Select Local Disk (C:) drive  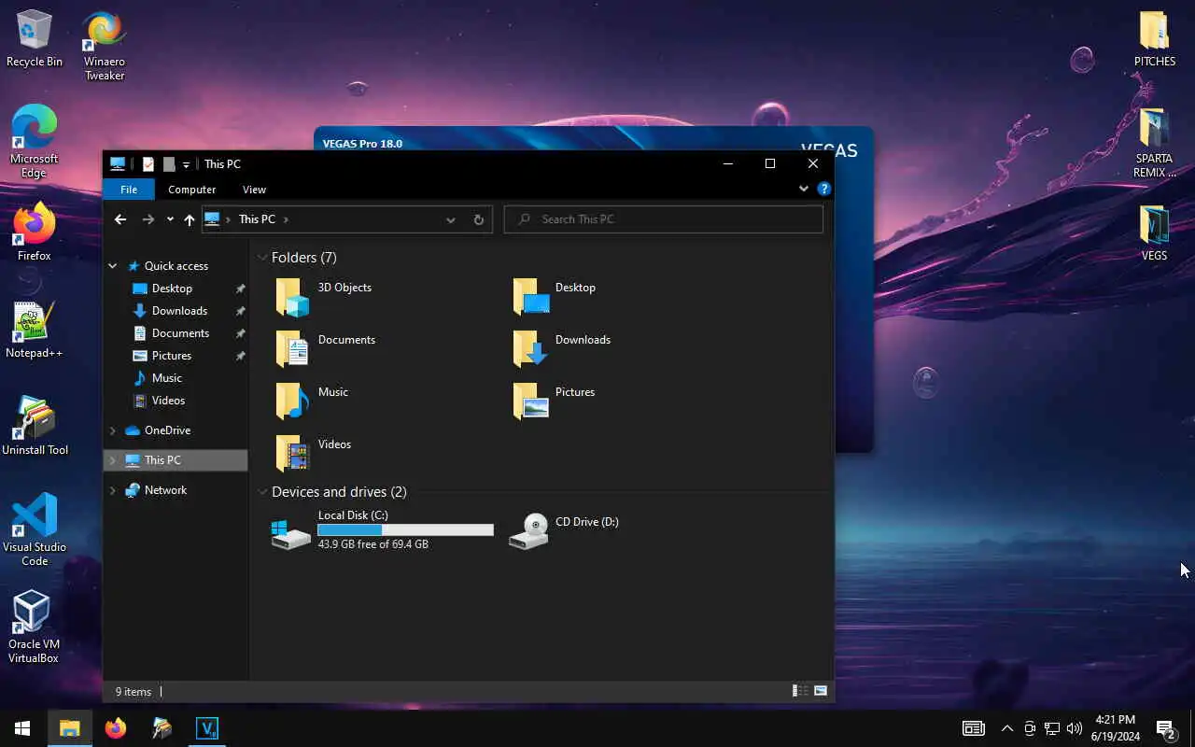click(382, 529)
